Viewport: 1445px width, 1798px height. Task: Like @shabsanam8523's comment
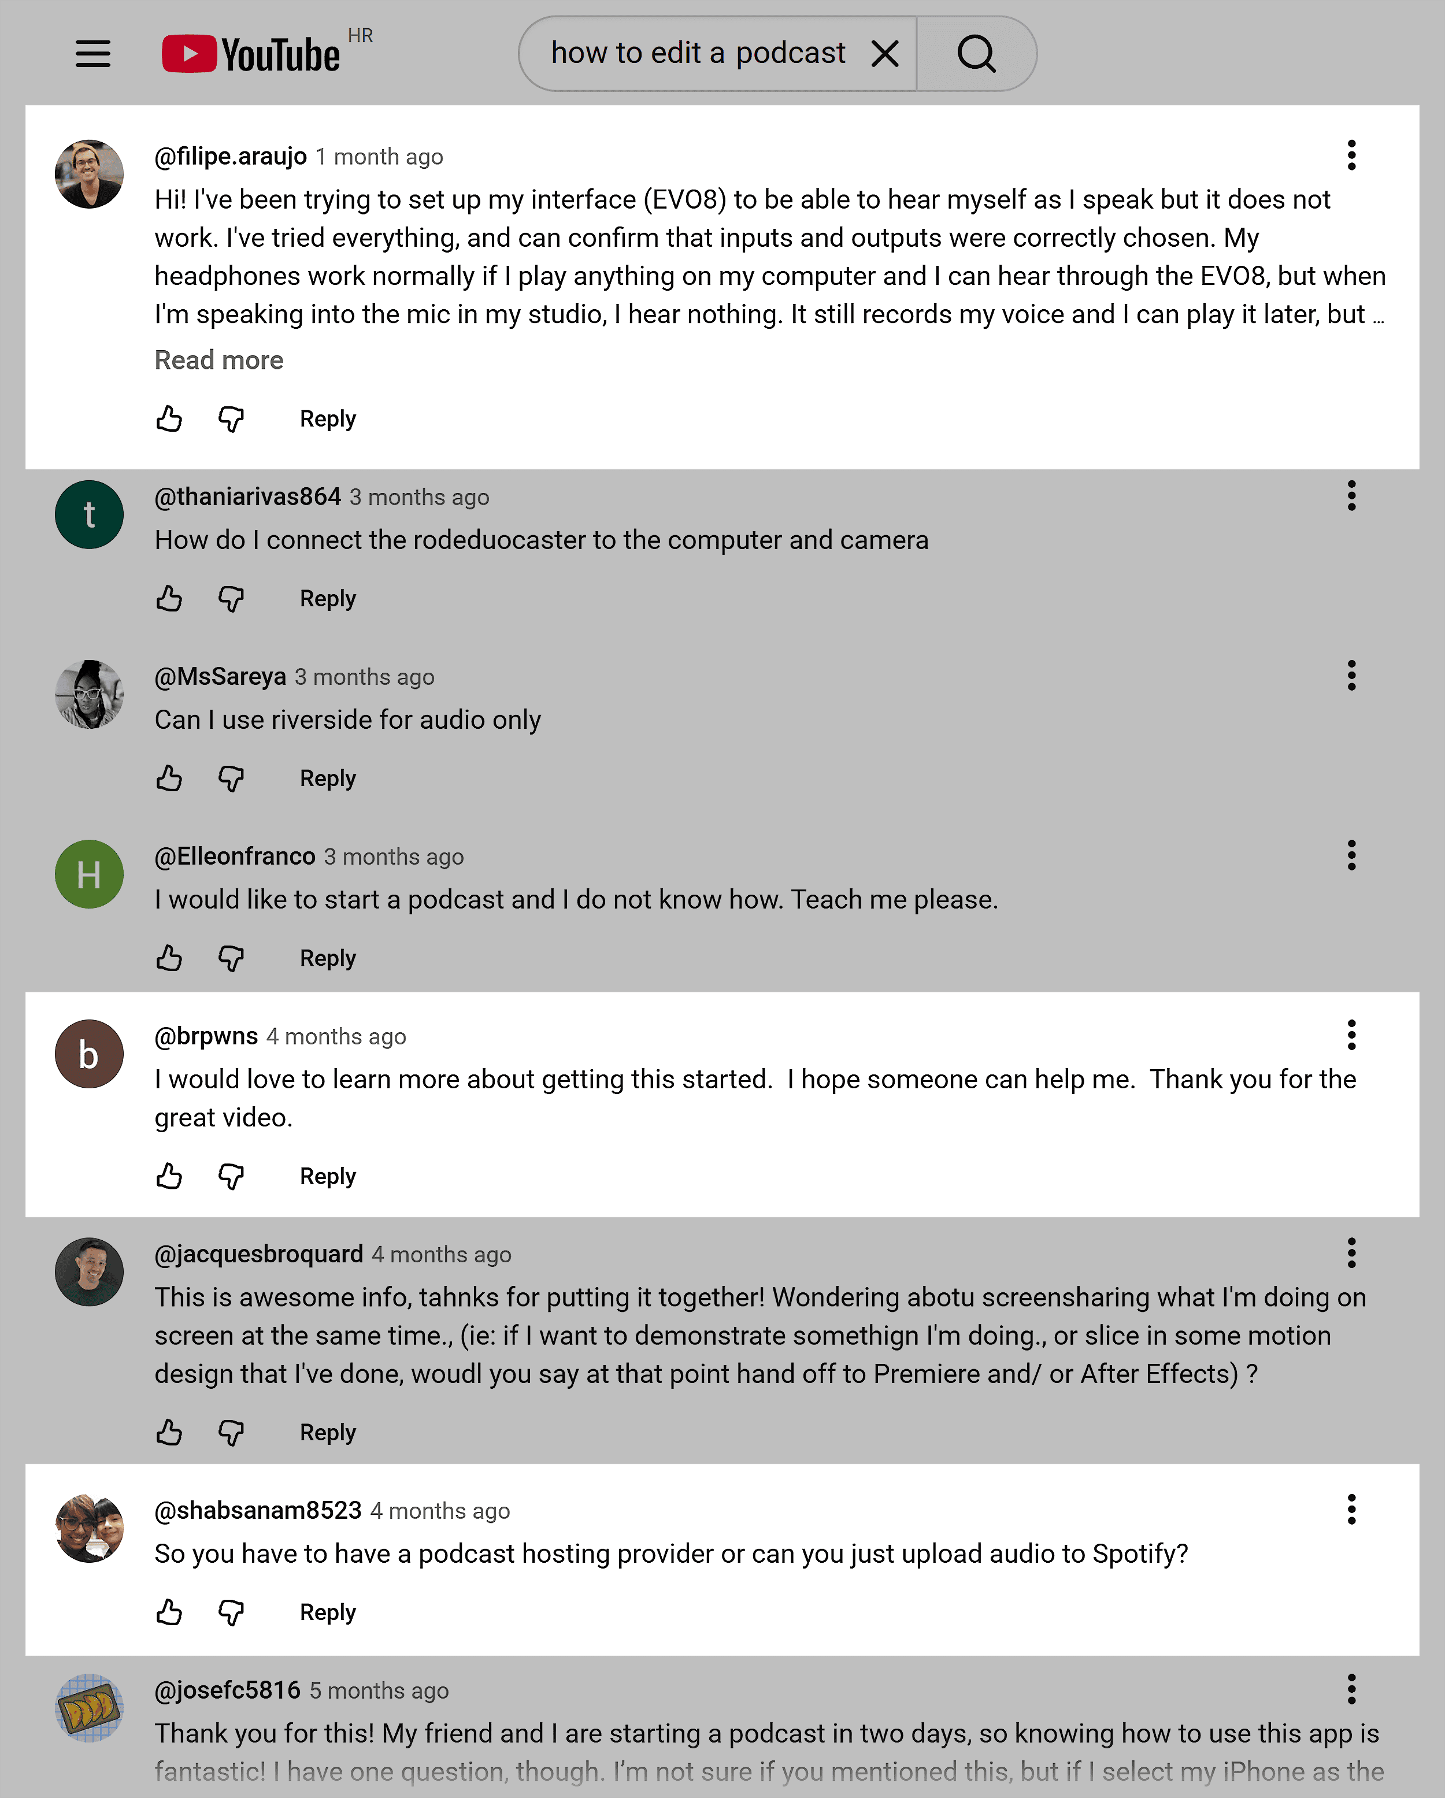point(169,1612)
